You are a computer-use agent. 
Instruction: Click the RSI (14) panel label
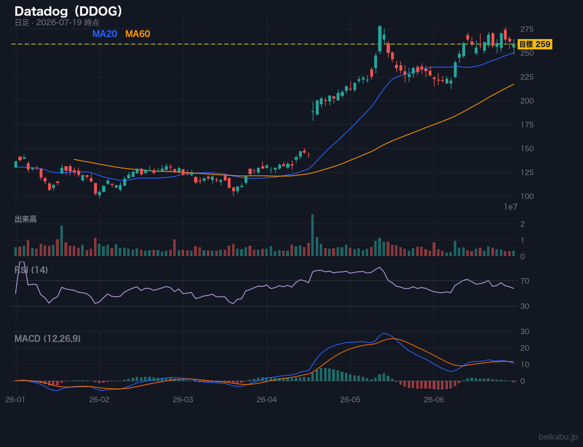click(31, 270)
